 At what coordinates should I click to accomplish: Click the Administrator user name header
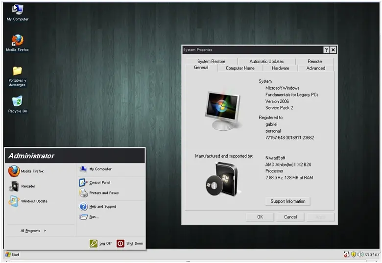point(31,156)
